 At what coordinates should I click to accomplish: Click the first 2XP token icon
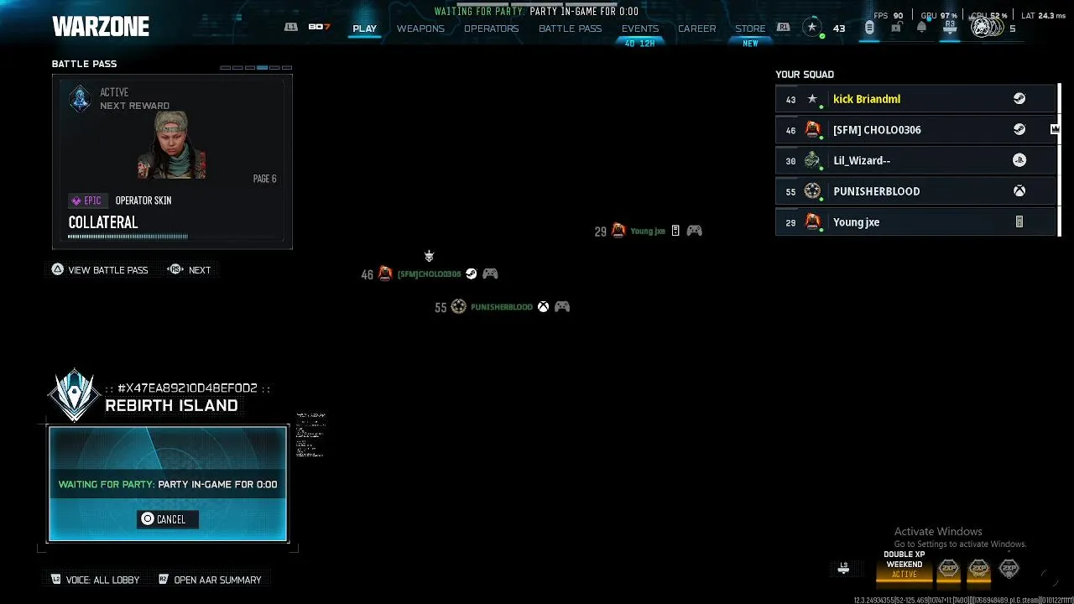pos(948,569)
